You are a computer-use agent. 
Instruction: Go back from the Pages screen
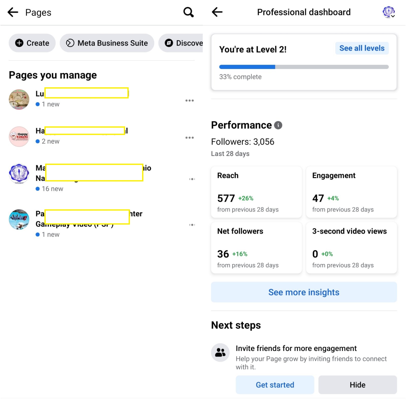pos(13,12)
